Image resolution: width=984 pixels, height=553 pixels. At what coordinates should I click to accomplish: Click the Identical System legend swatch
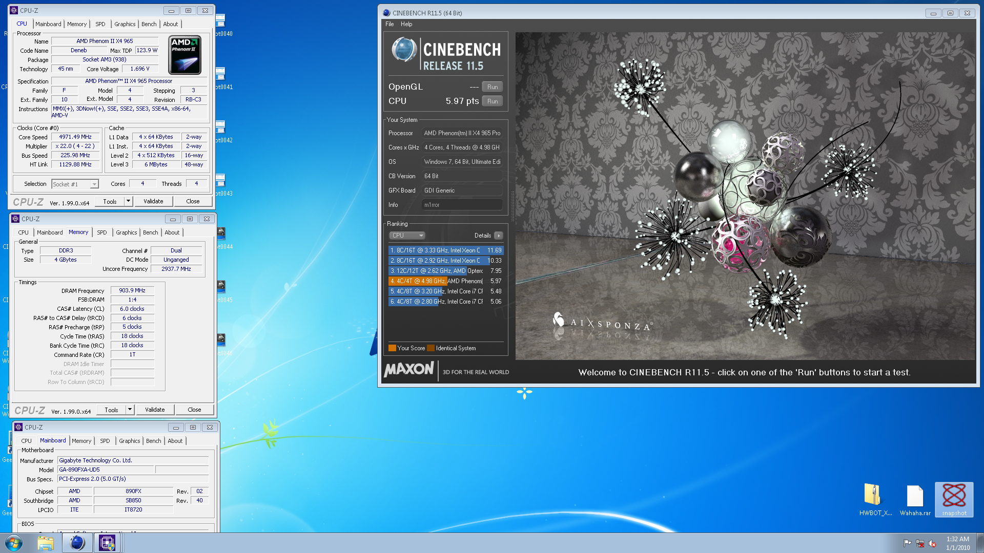click(430, 348)
